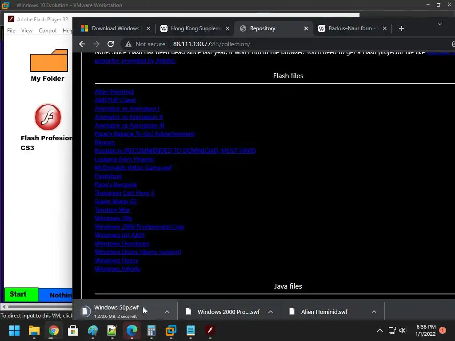Open the volume tray icon
This screenshot has height=341, width=455.
pyautogui.click(x=403, y=330)
